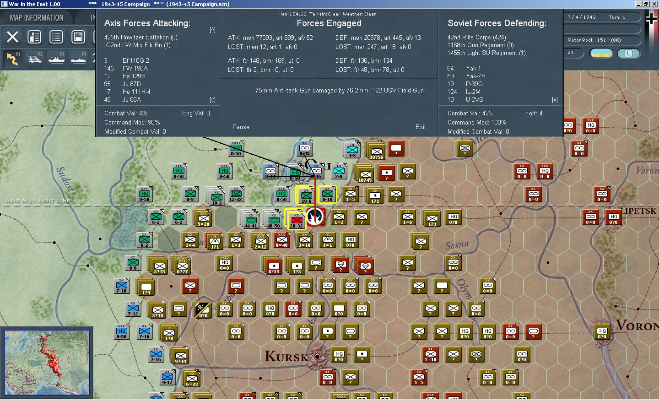The width and height of the screenshot is (659, 401).
Task: Click the weather indicator next to 21
Action: coord(601,53)
